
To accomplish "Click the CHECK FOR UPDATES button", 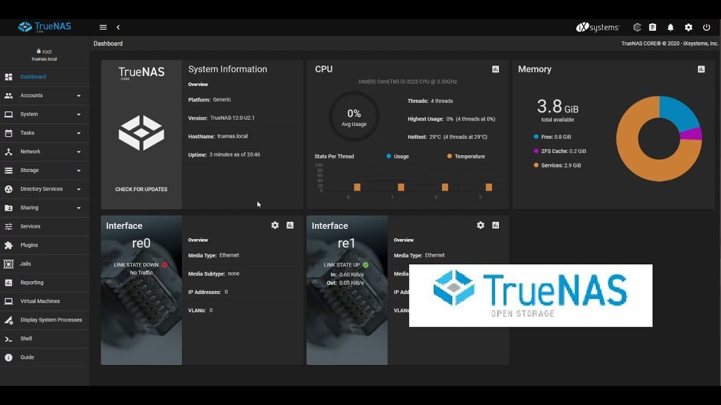I will (x=141, y=189).
